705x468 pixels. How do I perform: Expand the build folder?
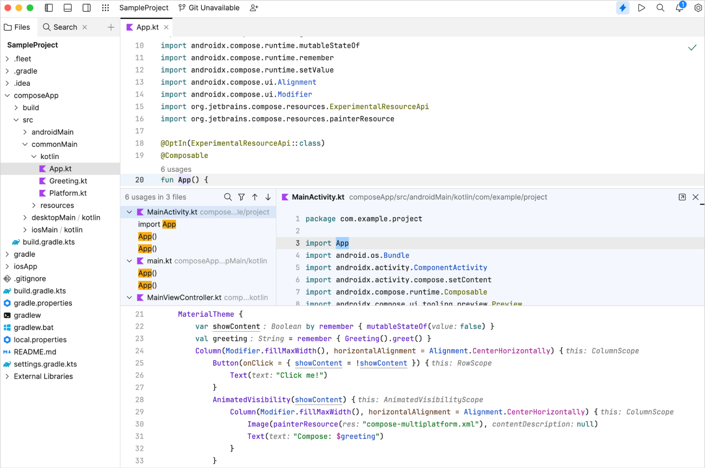16,108
